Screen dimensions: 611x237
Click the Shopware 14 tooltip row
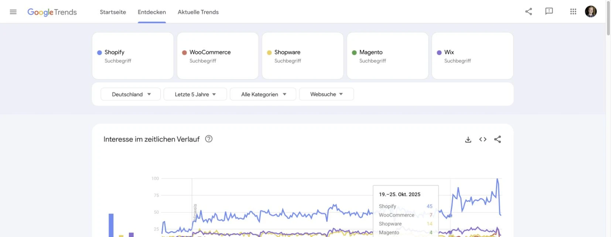(406, 224)
